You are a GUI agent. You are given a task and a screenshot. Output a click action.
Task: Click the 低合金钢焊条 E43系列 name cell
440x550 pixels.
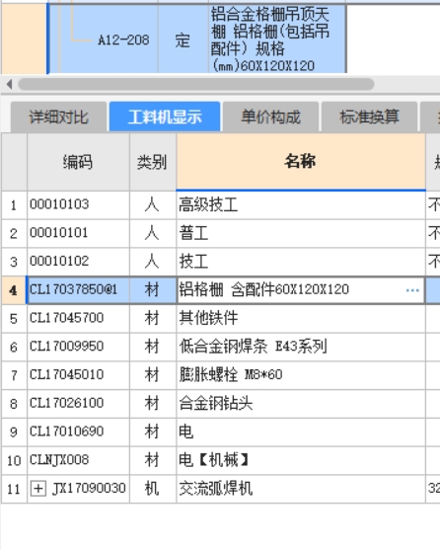click(301, 347)
